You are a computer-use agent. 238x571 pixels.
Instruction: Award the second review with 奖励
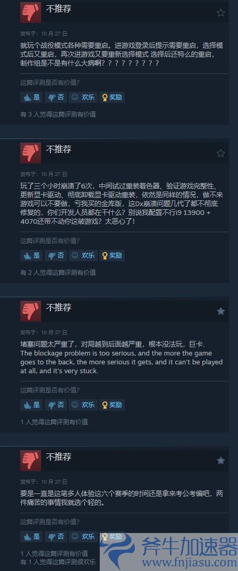point(112,255)
